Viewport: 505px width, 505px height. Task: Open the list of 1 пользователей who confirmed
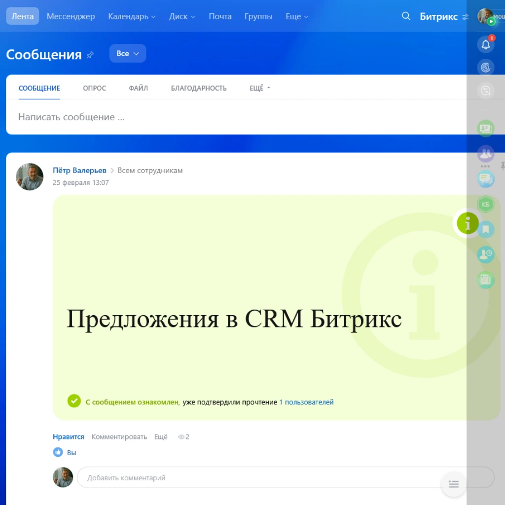[307, 402]
